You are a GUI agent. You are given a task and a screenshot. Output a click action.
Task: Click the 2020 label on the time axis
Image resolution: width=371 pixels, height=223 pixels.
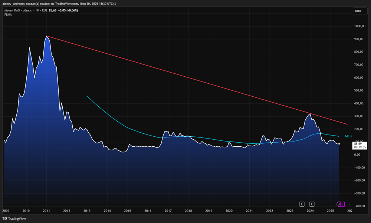[x=229, y=211]
